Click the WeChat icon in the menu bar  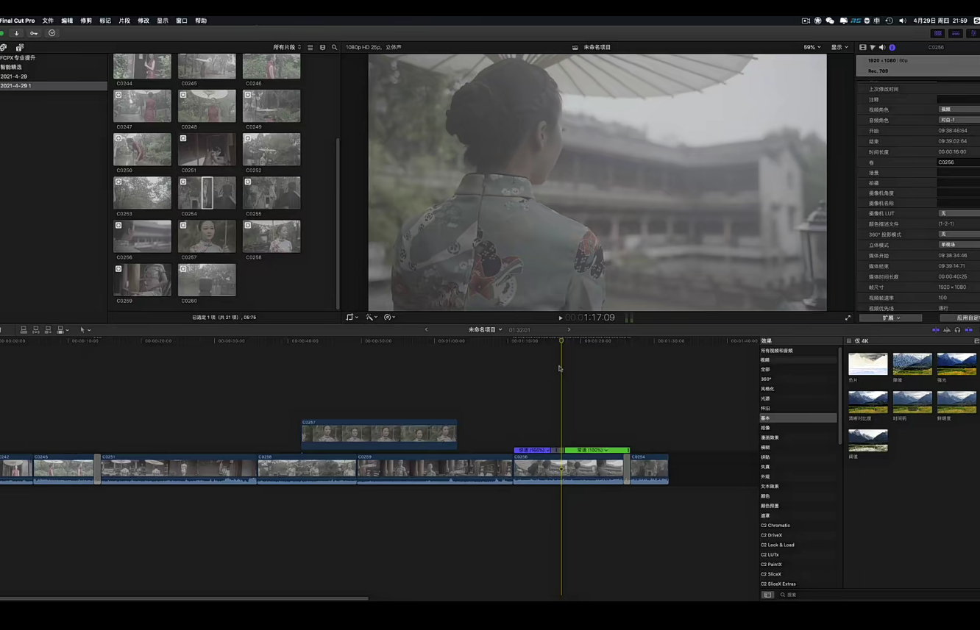click(830, 21)
